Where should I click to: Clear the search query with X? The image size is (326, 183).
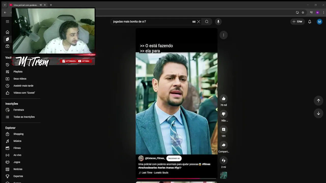point(199,22)
